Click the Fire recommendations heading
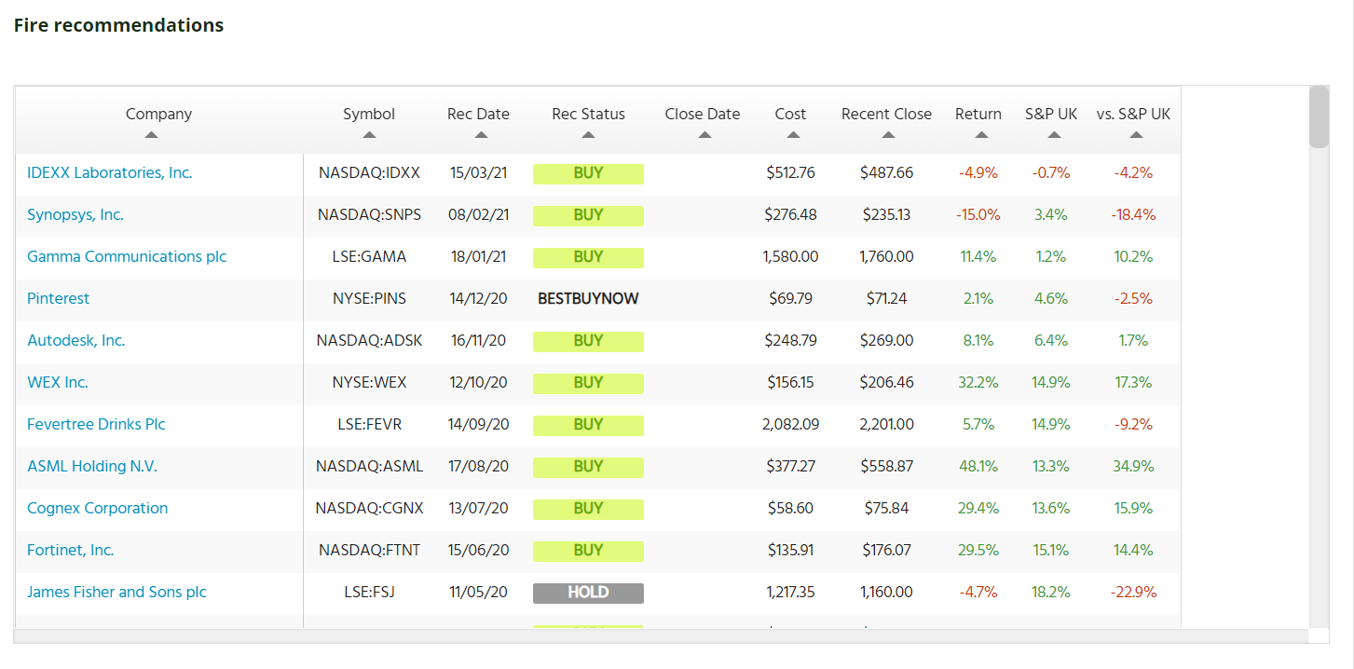 tap(118, 25)
